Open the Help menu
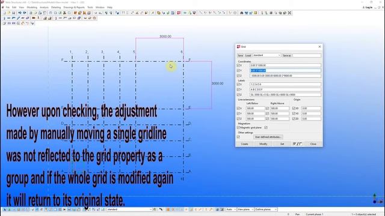 click(109, 7)
